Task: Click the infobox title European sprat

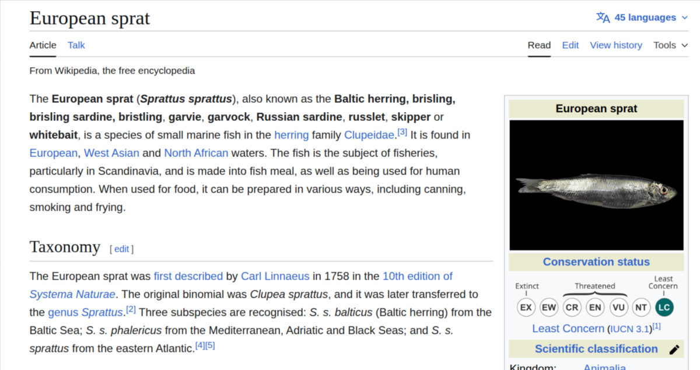Action: tap(596, 109)
